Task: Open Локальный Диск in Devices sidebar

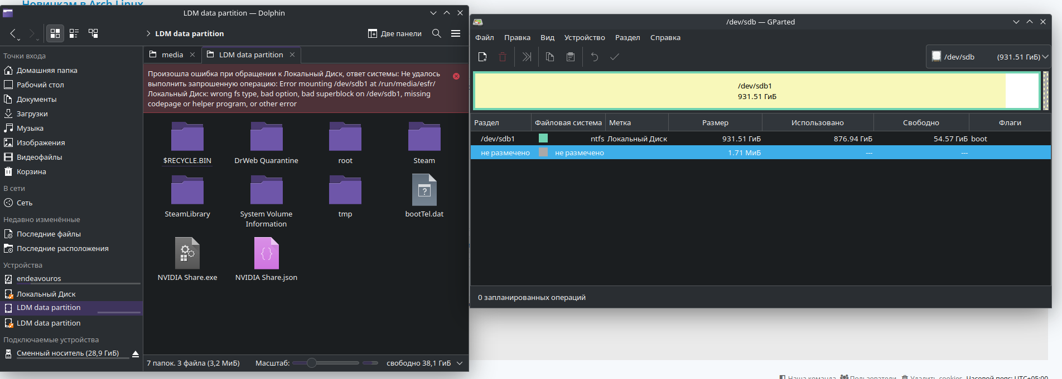Action: coord(46,294)
